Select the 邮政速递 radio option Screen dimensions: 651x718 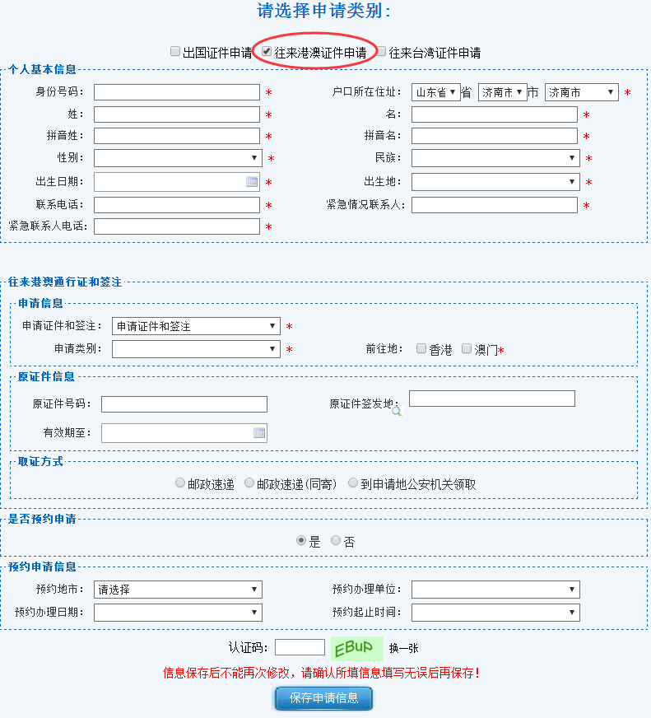pyautogui.click(x=180, y=483)
